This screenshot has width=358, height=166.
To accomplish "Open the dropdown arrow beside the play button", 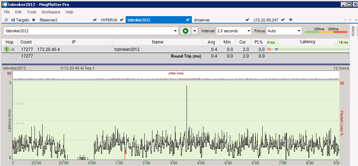I will (x=195, y=31).
